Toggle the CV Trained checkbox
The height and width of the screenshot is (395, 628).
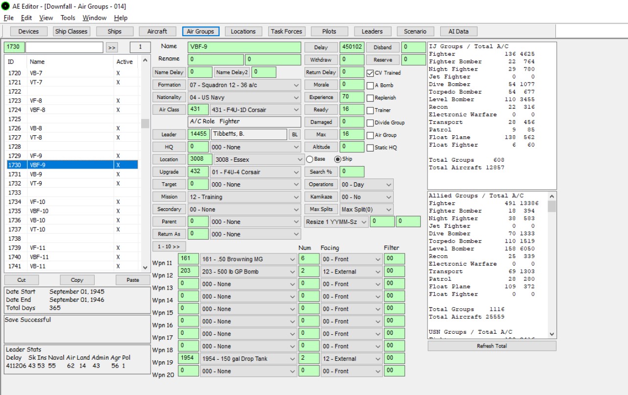pyautogui.click(x=370, y=73)
